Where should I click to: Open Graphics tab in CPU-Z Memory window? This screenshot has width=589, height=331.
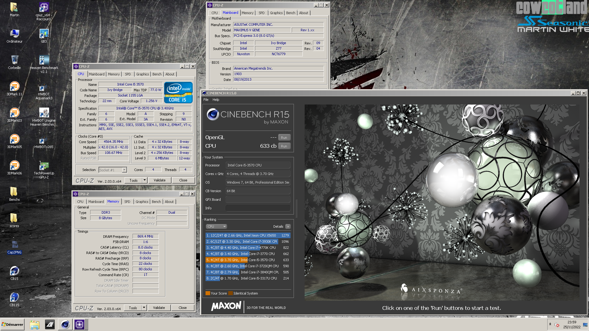coord(142,202)
